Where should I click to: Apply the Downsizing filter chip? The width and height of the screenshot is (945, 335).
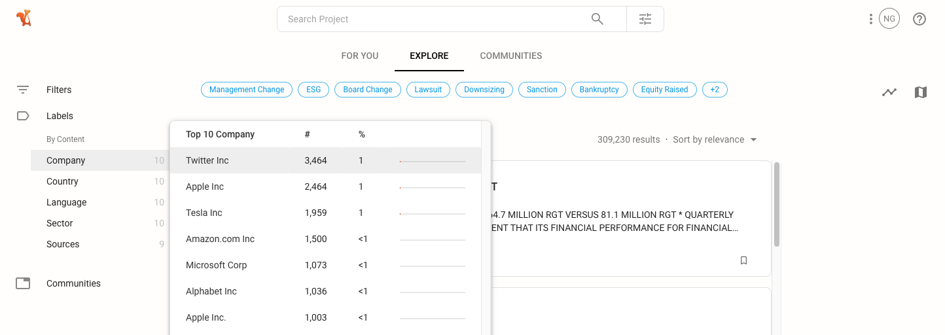point(484,90)
